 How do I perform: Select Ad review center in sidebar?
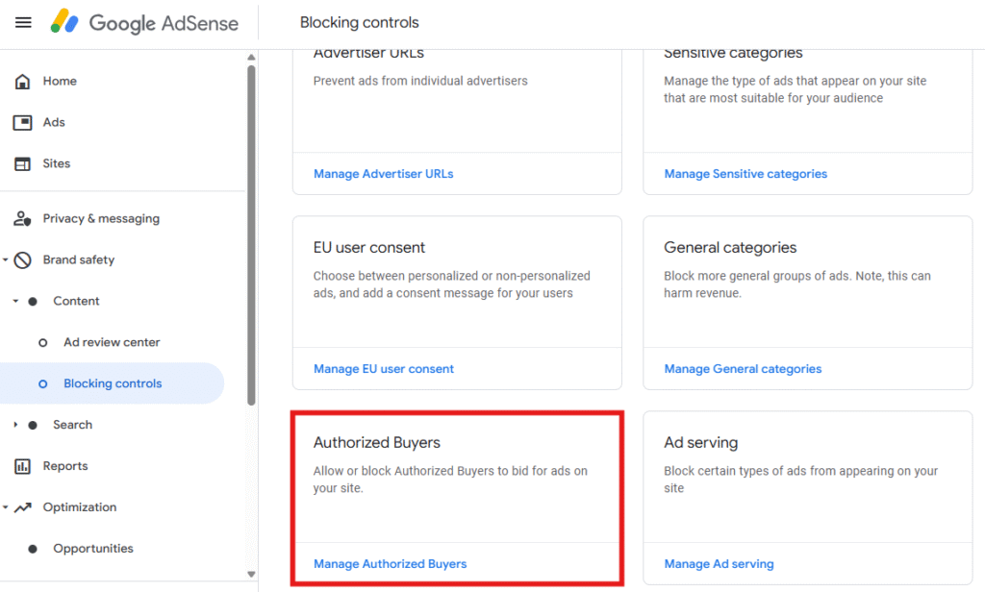coord(112,343)
